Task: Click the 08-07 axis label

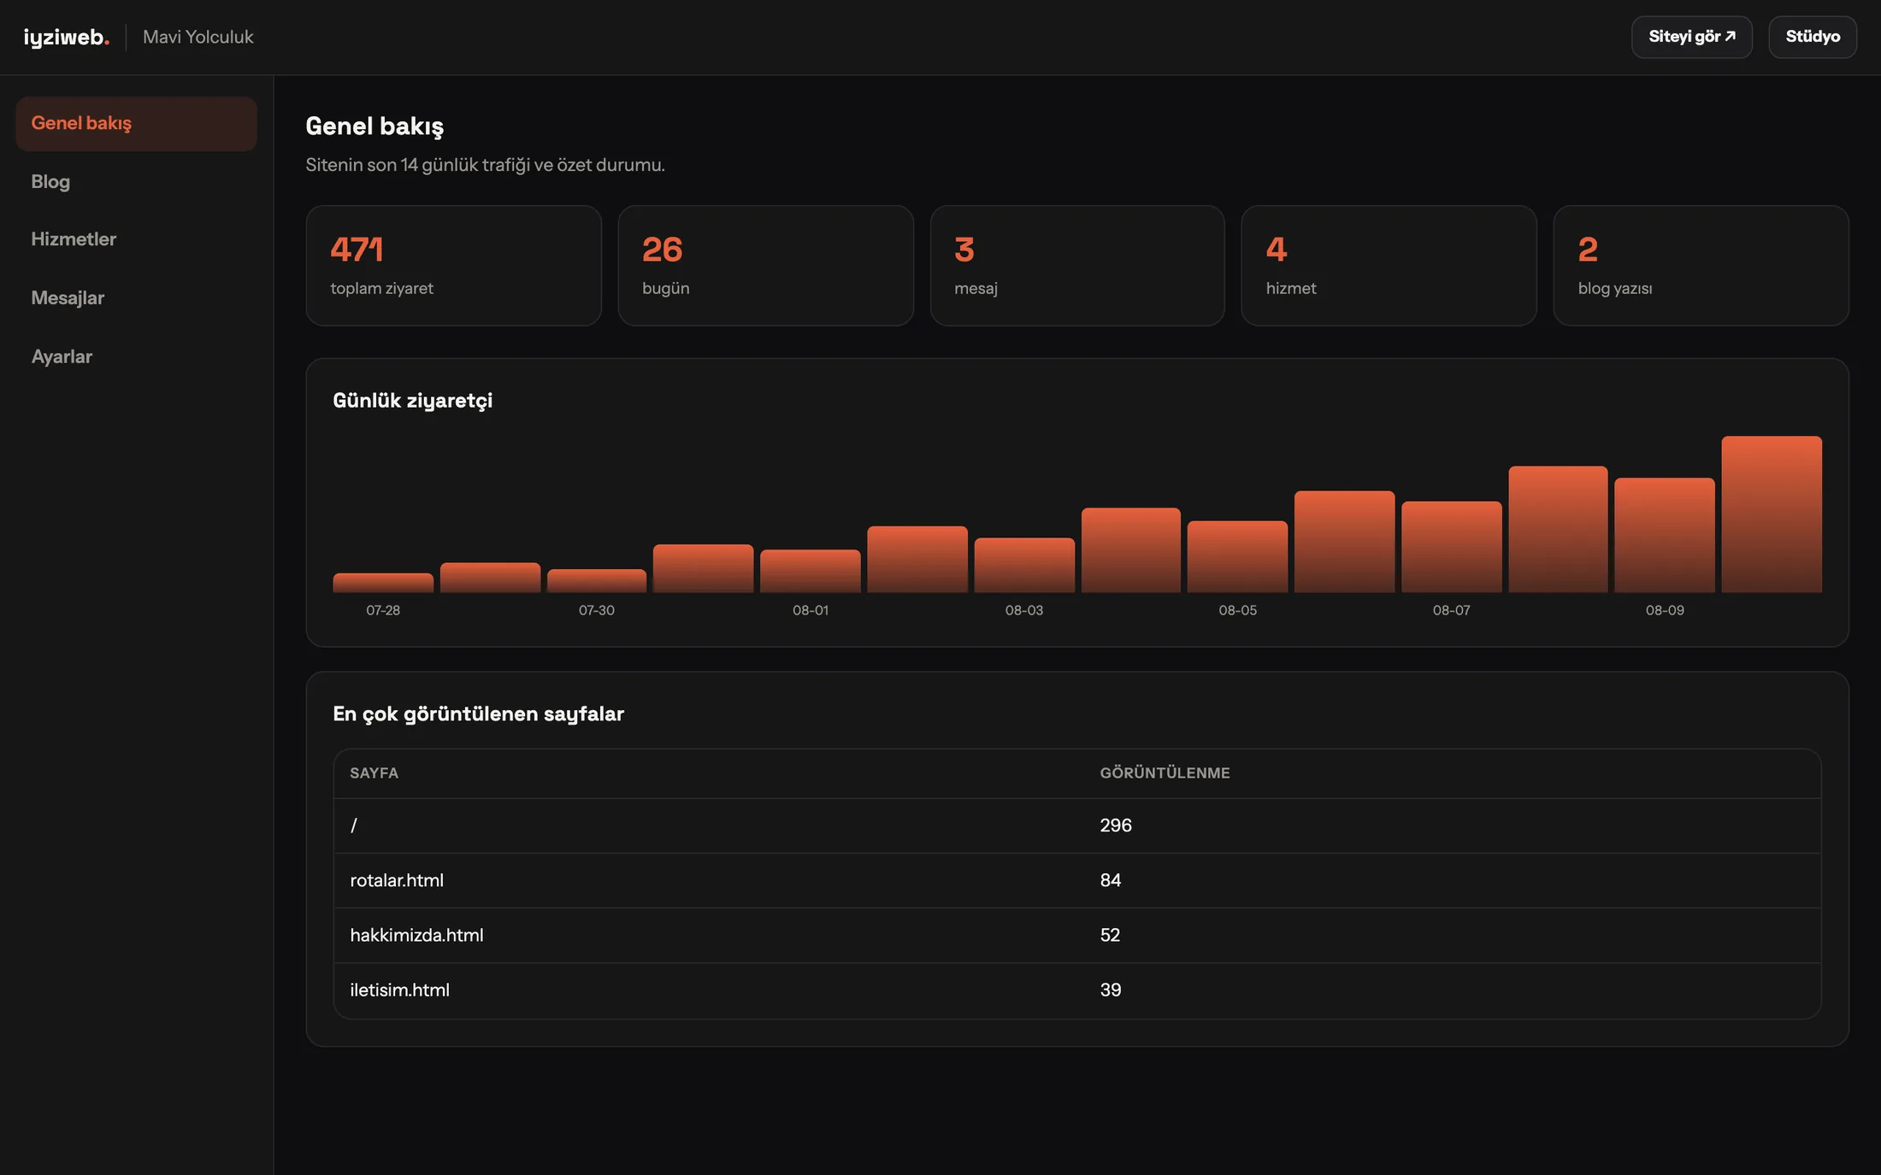Action: (x=1451, y=610)
